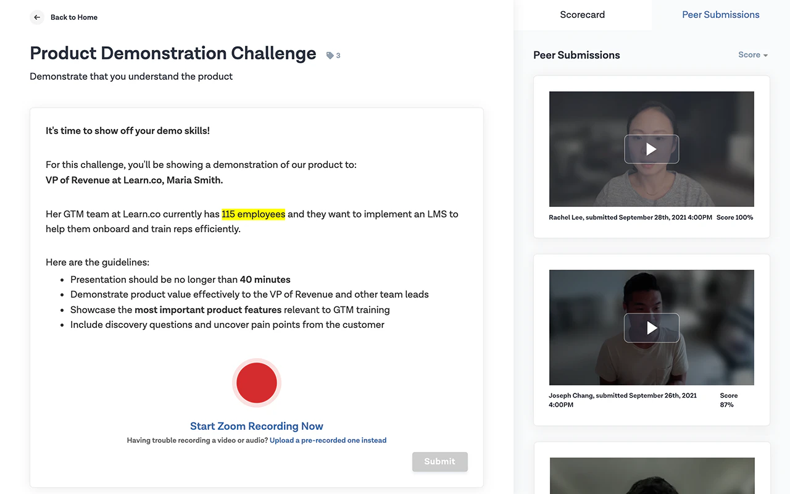Switch to the Peer Submissions tab
Image resolution: width=790 pixels, height=494 pixels.
click(x=721, y=15)
